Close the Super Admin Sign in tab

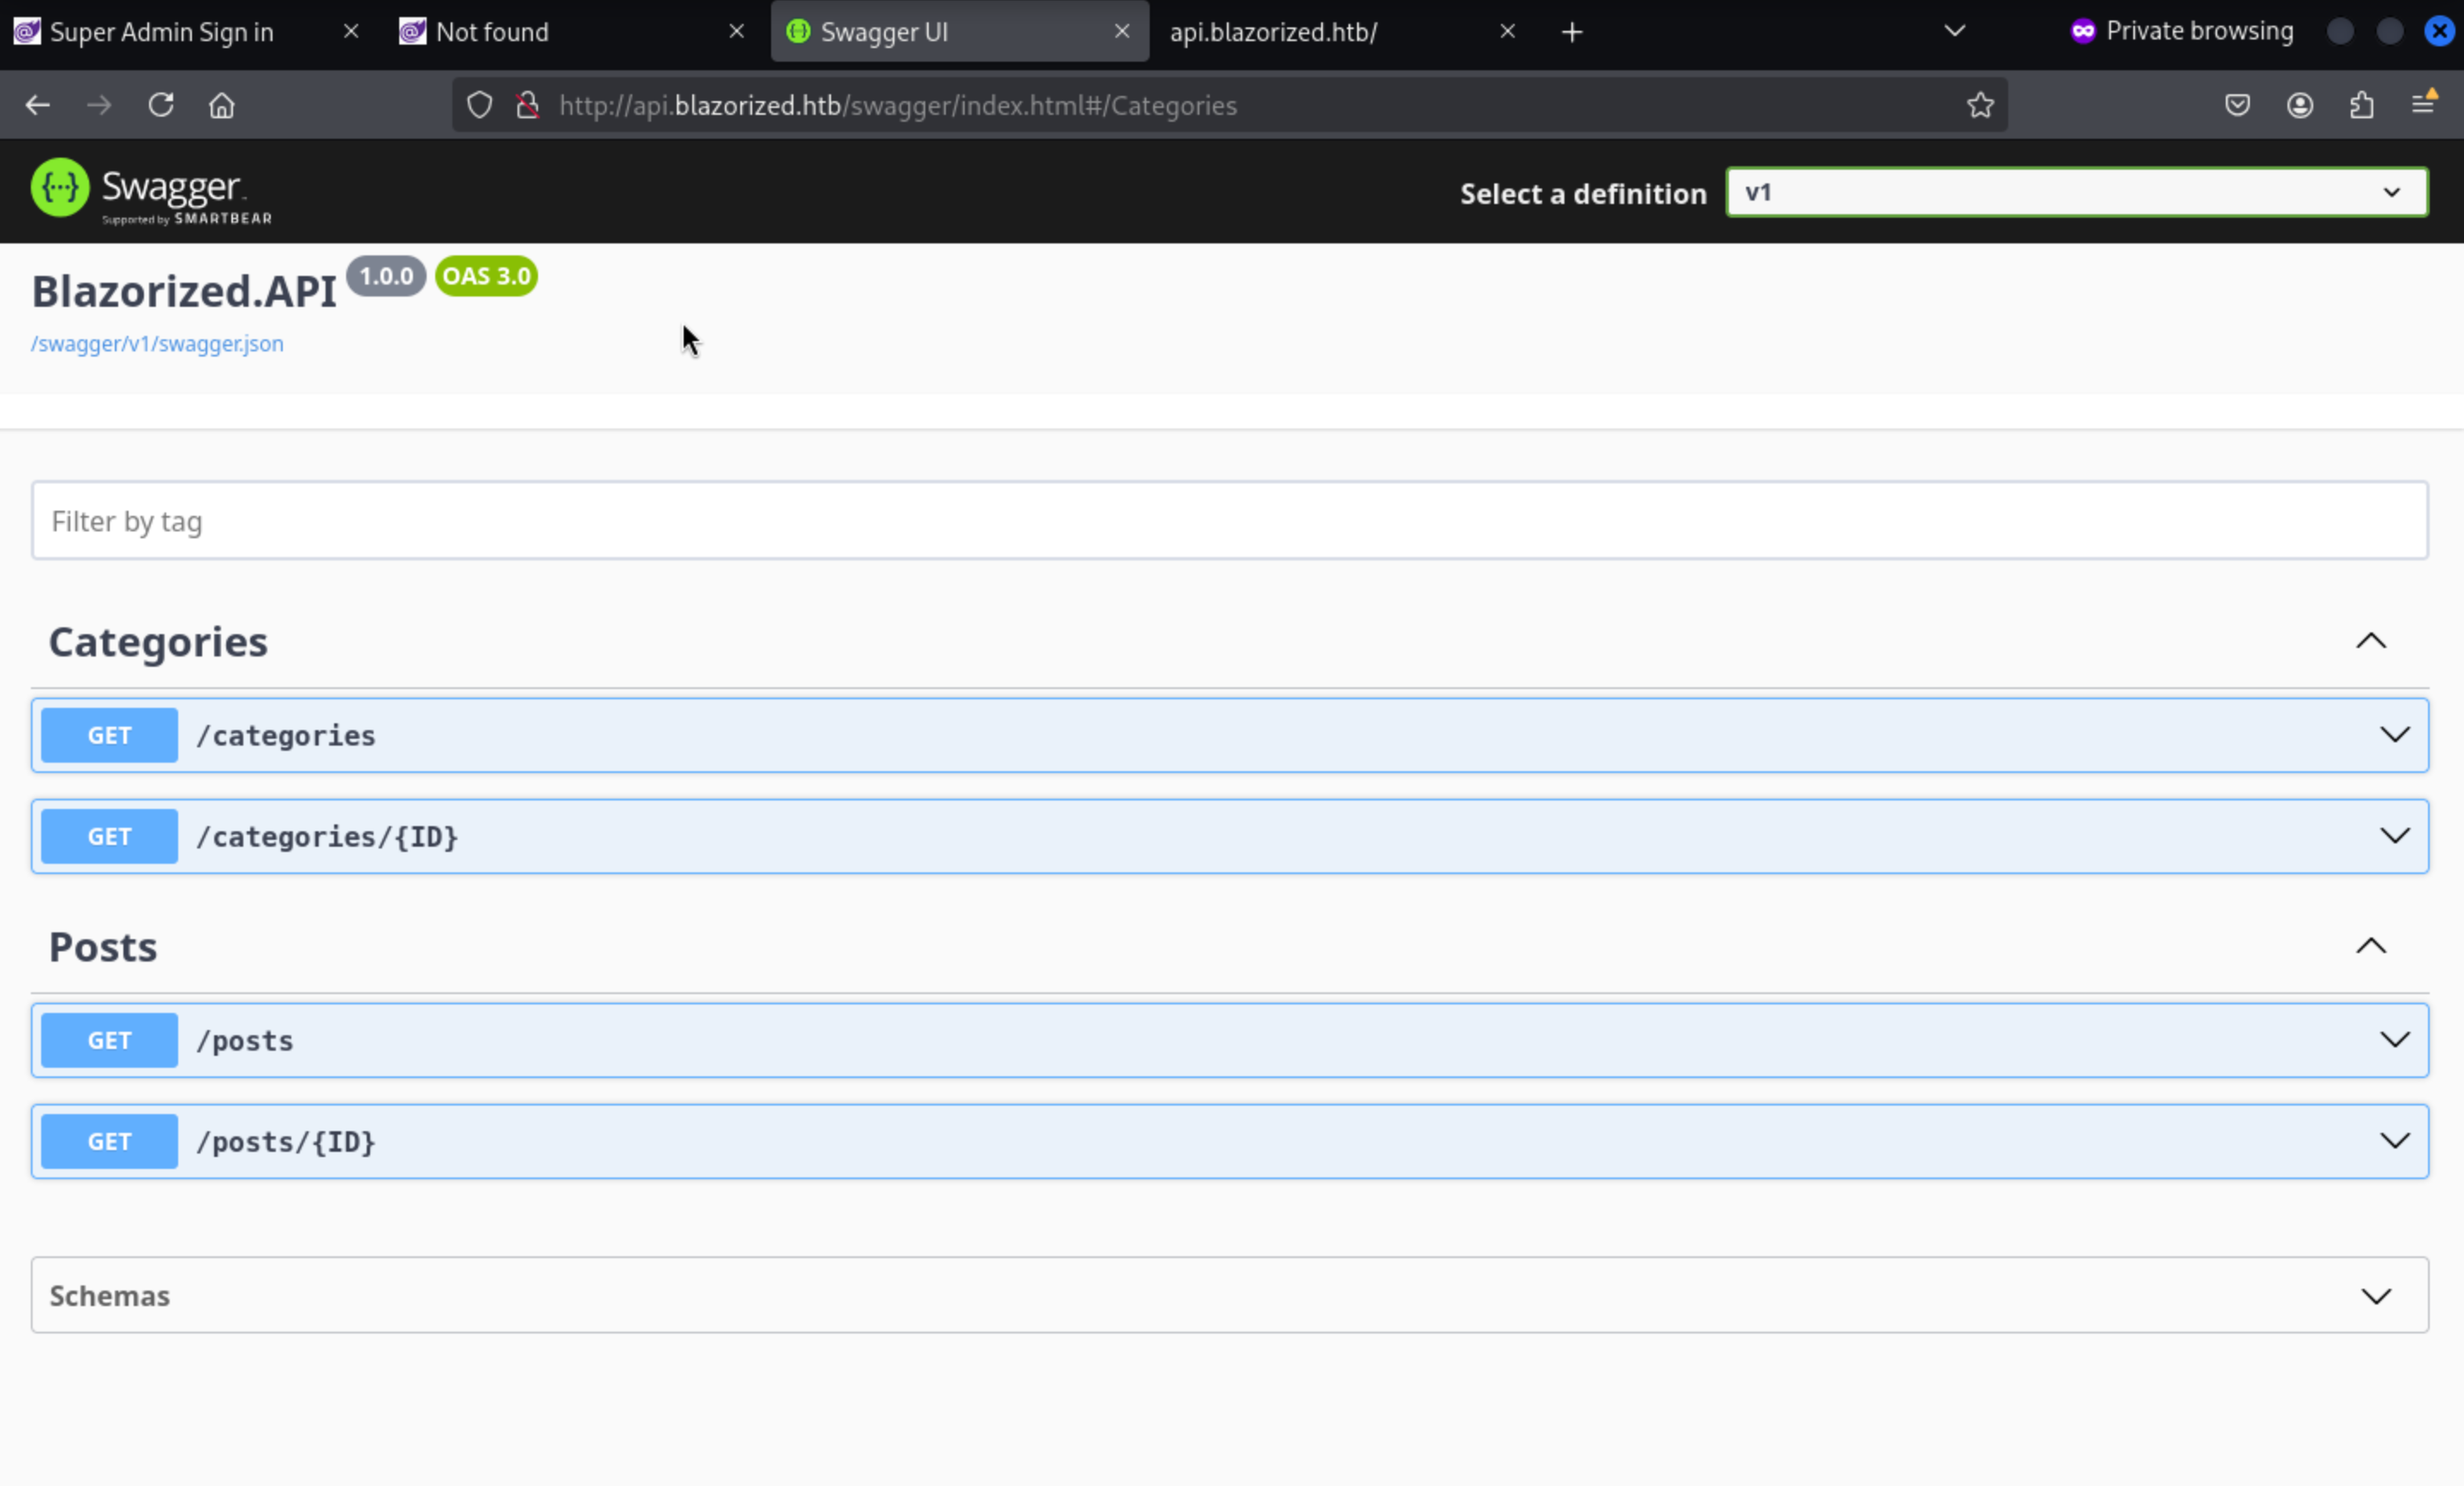click(x=351, y=31)
